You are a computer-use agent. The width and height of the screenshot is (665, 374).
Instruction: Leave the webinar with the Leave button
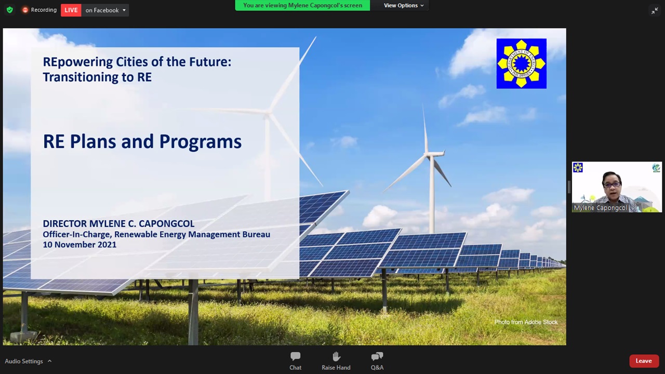click(x=643, y=361)
